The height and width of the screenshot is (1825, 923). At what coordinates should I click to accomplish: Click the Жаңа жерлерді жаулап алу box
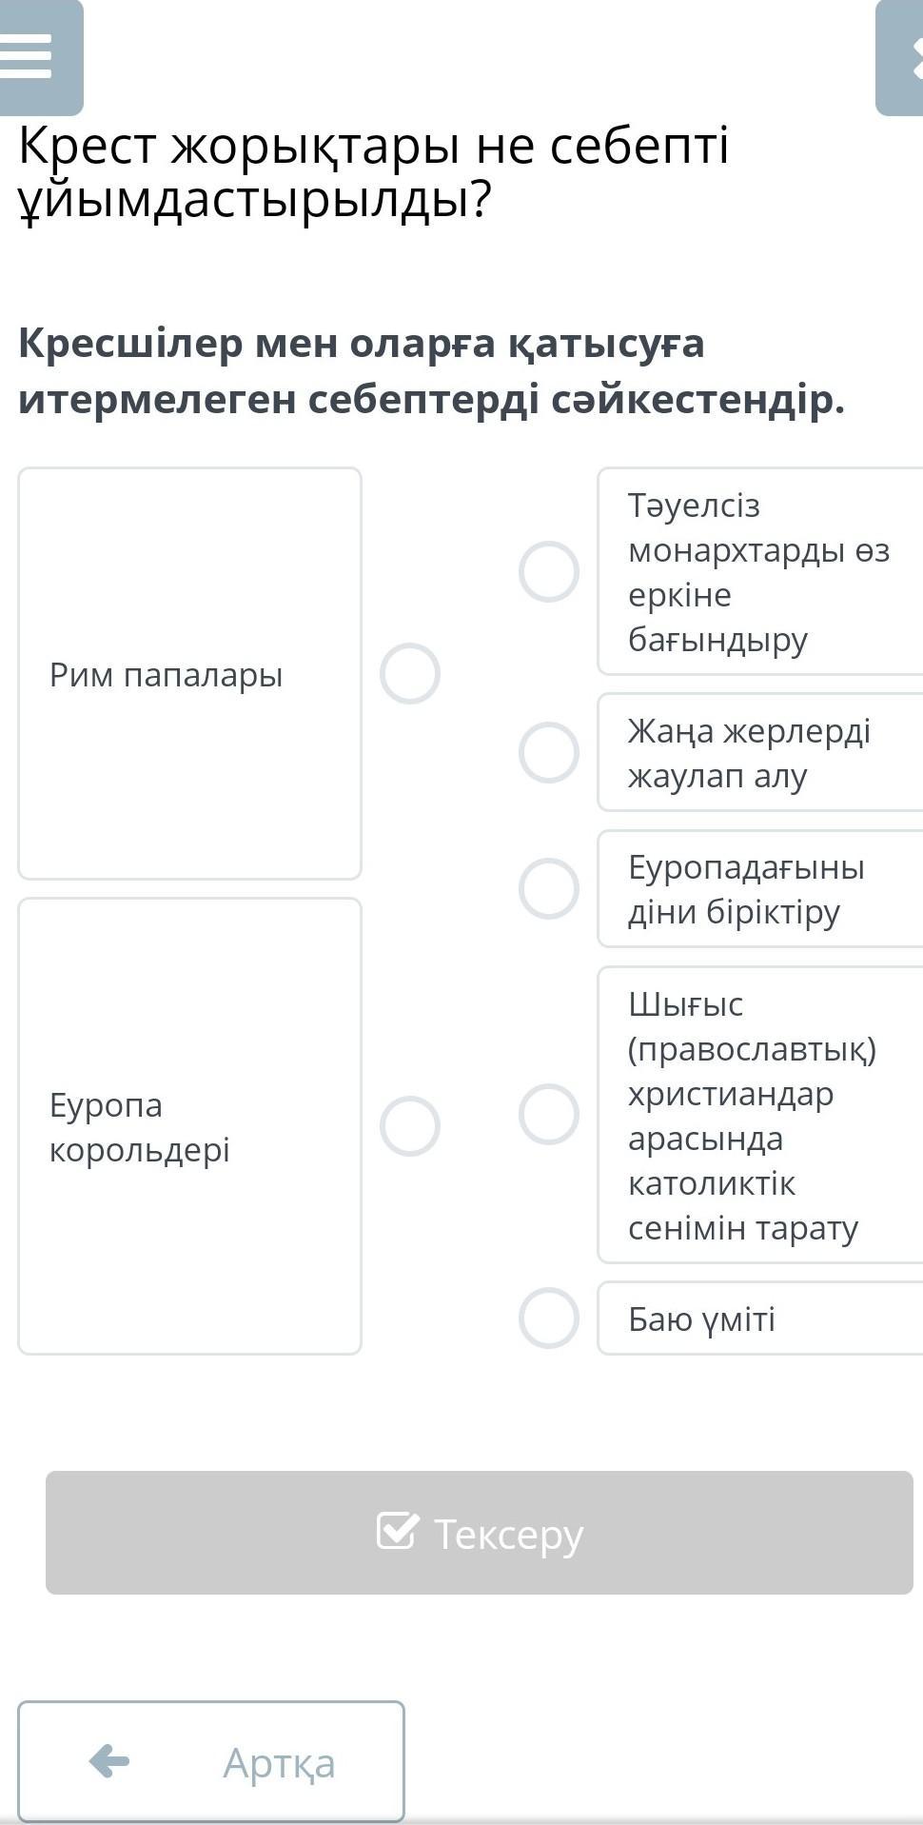pos(761,753)
